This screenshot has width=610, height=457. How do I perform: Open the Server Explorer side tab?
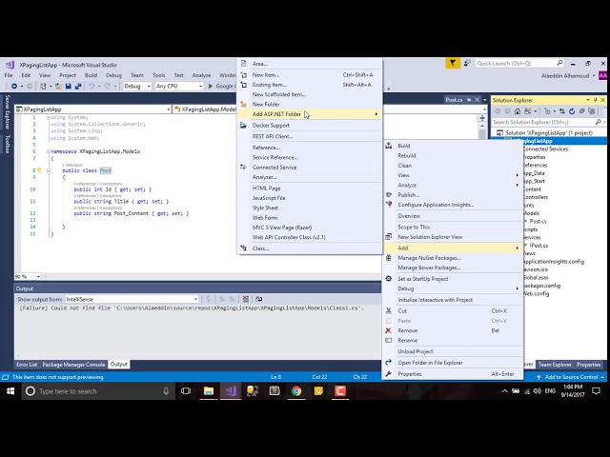pos(7,112)
